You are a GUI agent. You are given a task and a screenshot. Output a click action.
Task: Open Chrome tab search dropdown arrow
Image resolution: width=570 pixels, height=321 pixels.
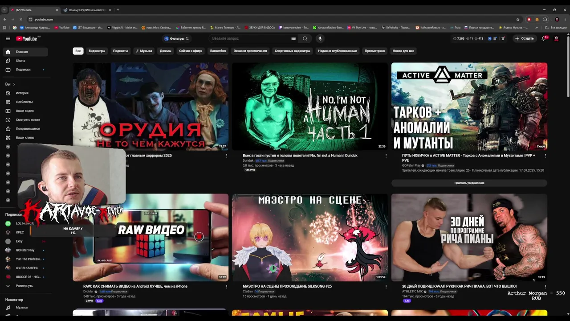(x=4, y=9)
